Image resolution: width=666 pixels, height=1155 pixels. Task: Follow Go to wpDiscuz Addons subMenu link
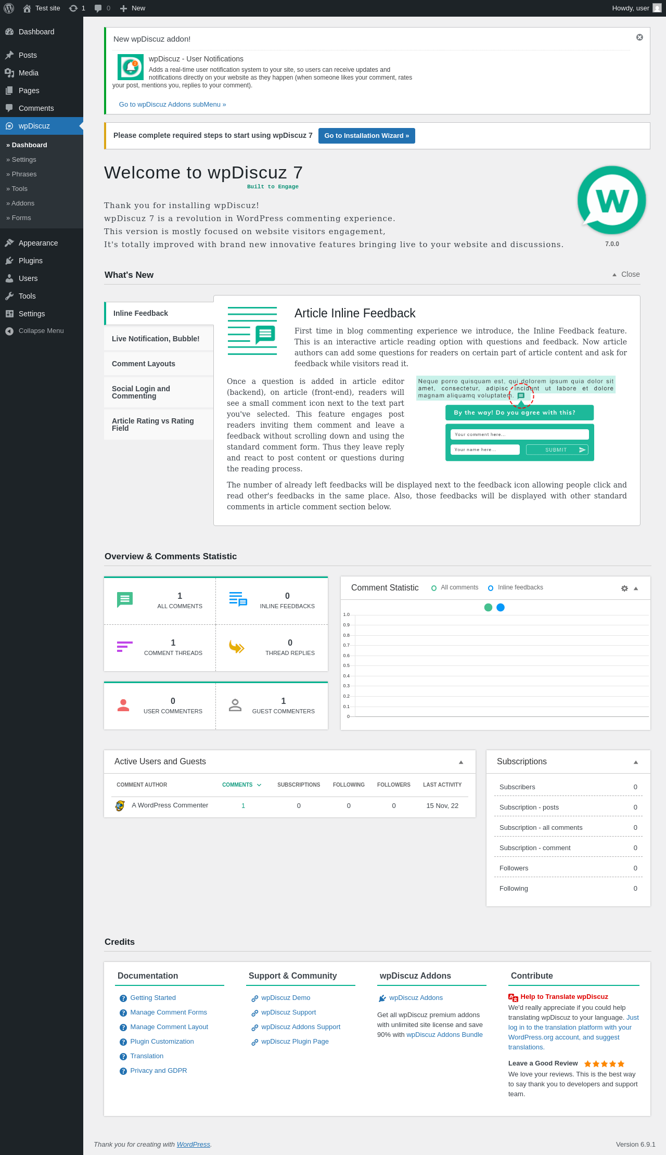(173, 105)
